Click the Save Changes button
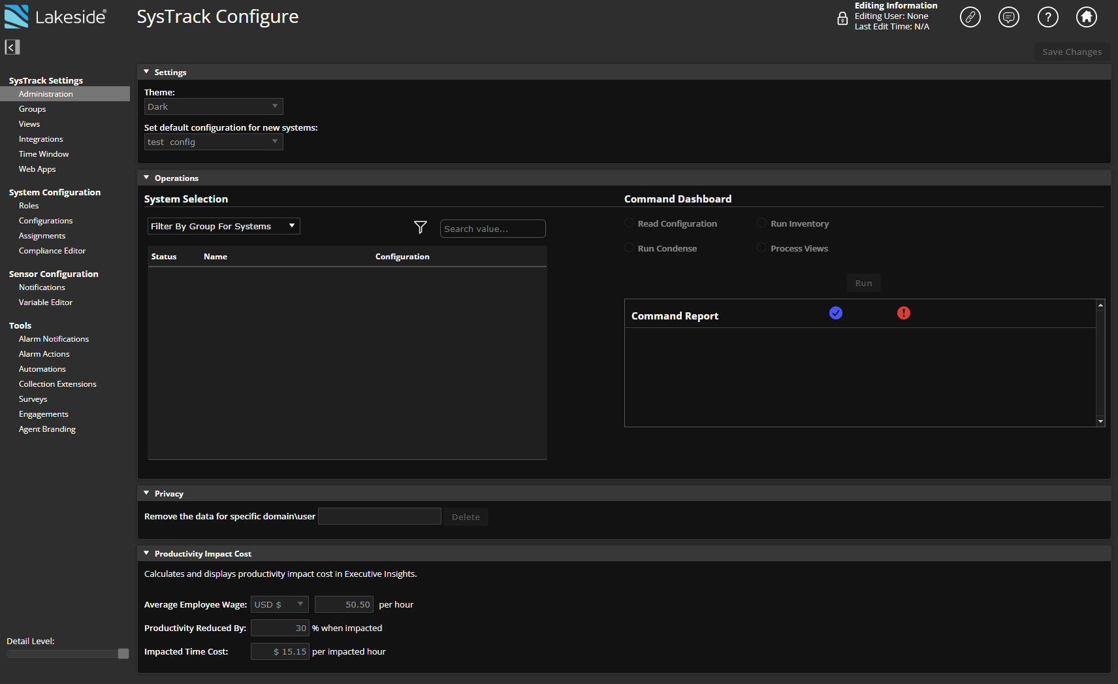 [x=1072, y=52]
